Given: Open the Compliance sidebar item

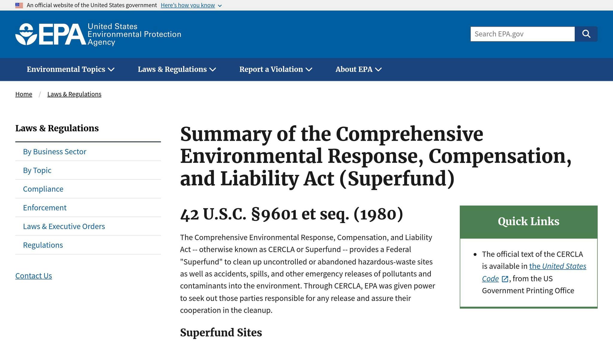Looking at the screenshot, I should coord(88,189).
